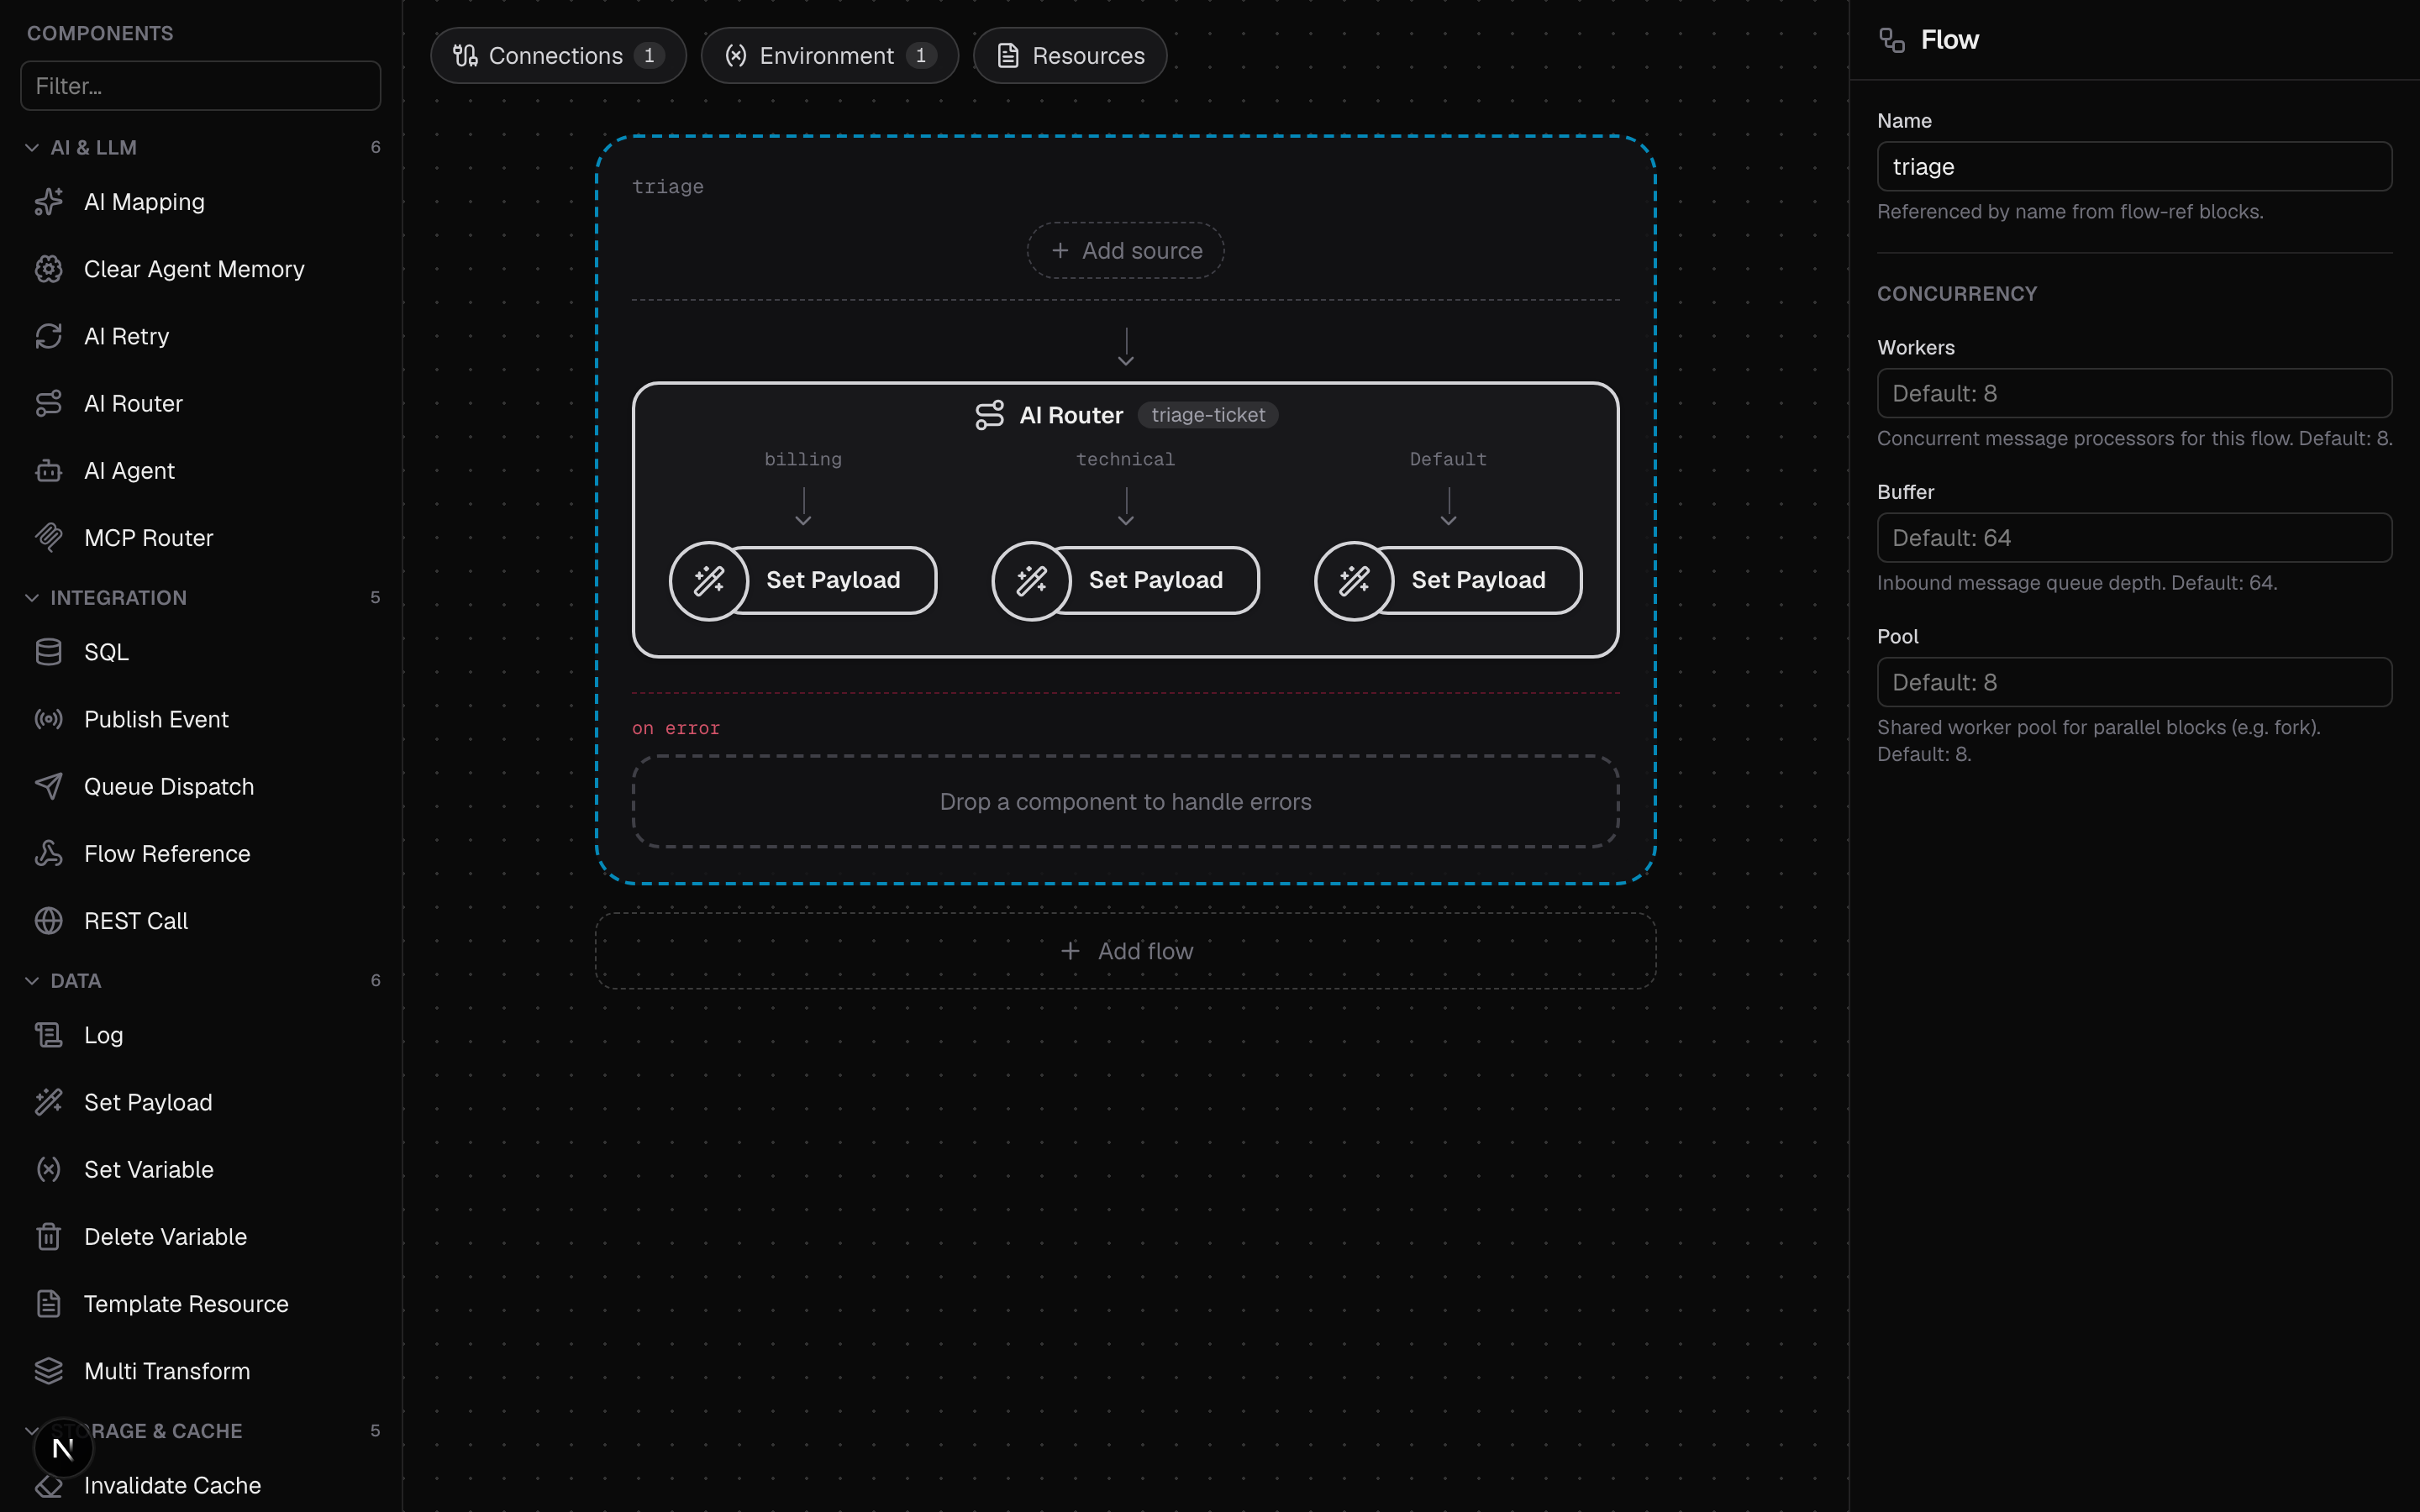Open the Environment tab
This screenshot has width=2420, height=1512.
tap(829, 55)
